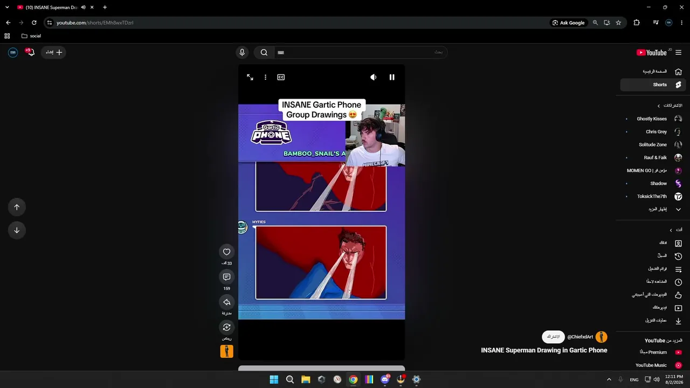The image size is (690, 388).
Task: Toggle closed captions on the Short
Action: coord(281,77)
